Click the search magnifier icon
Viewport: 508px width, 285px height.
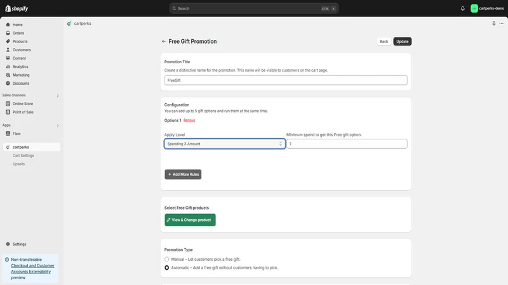[174, 8]
